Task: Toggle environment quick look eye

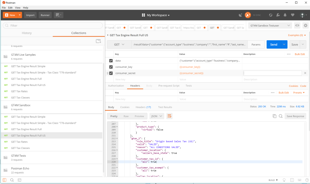Action: [x=297, y=25]
